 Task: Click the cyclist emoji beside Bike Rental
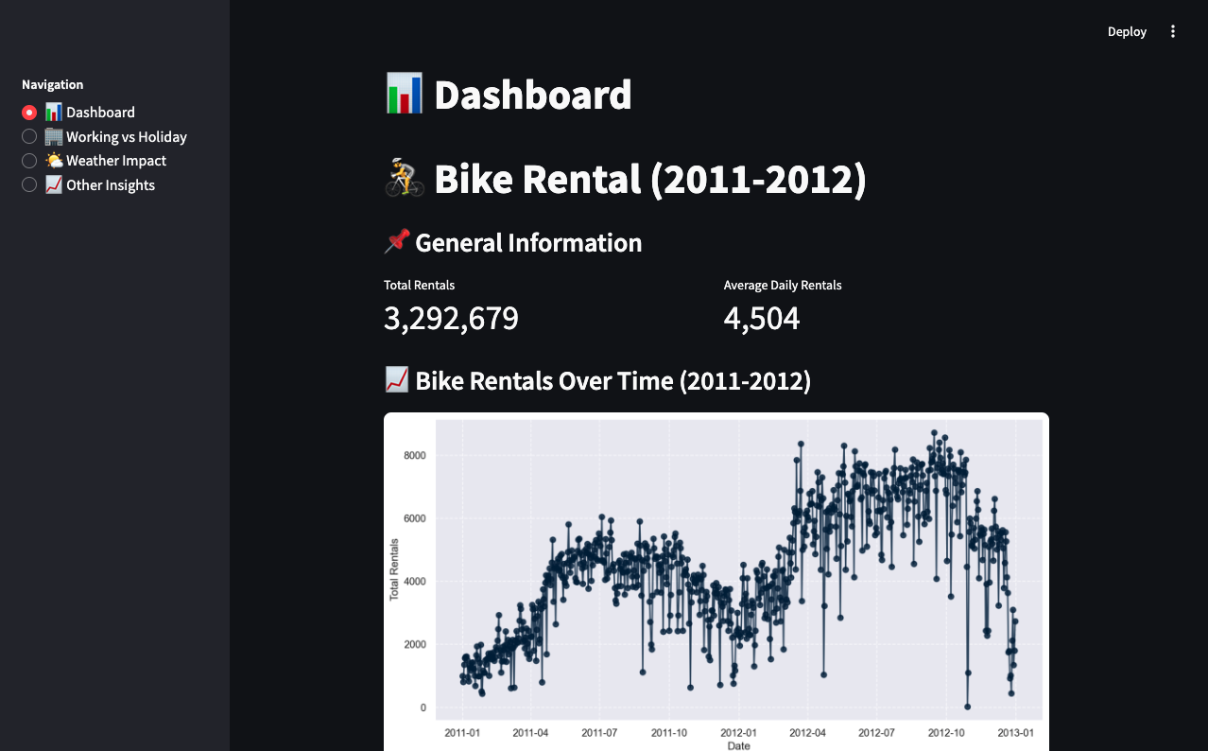click(x=405, y=178)
